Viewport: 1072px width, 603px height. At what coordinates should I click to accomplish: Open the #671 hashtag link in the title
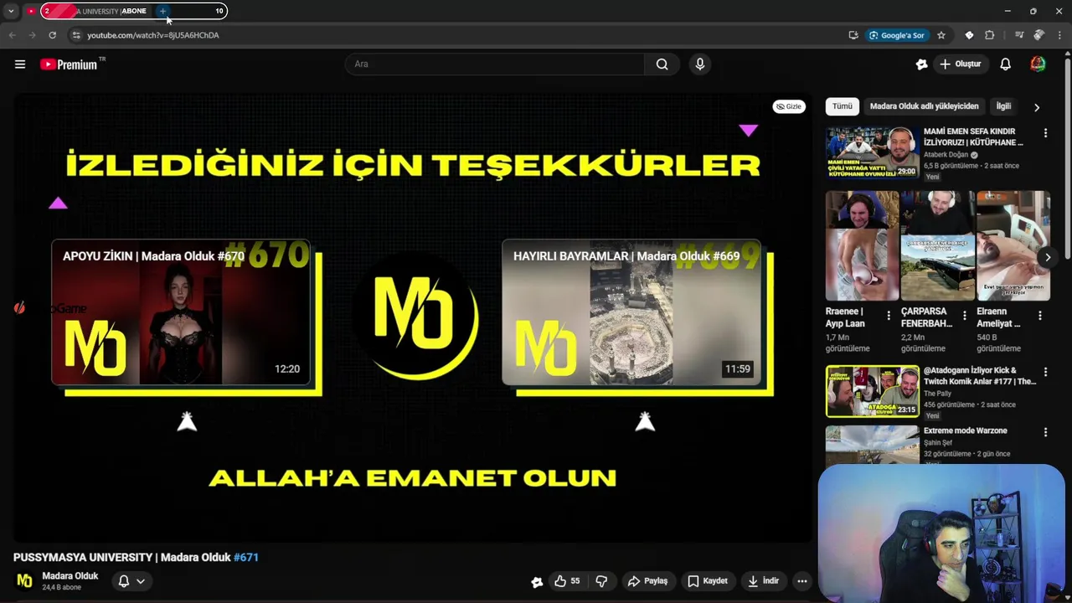click(x=245, y=558)
